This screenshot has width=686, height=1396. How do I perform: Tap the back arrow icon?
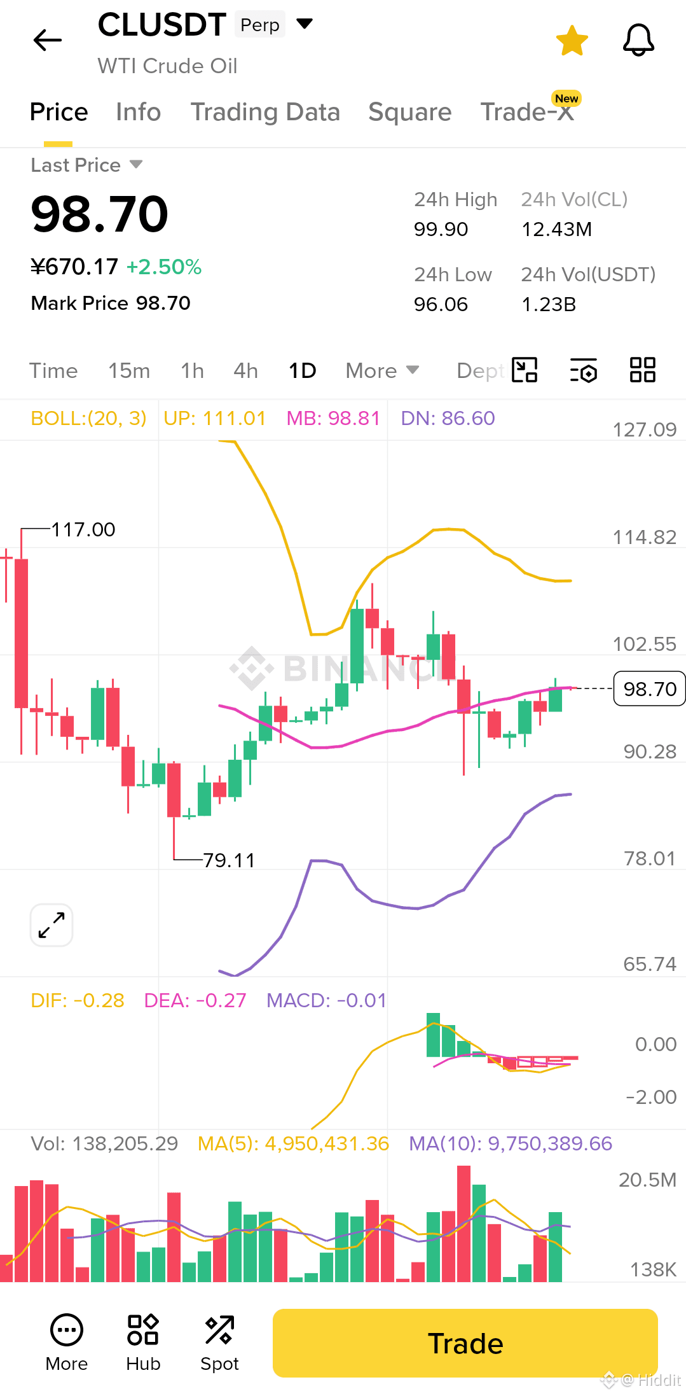tap(47, 40)
